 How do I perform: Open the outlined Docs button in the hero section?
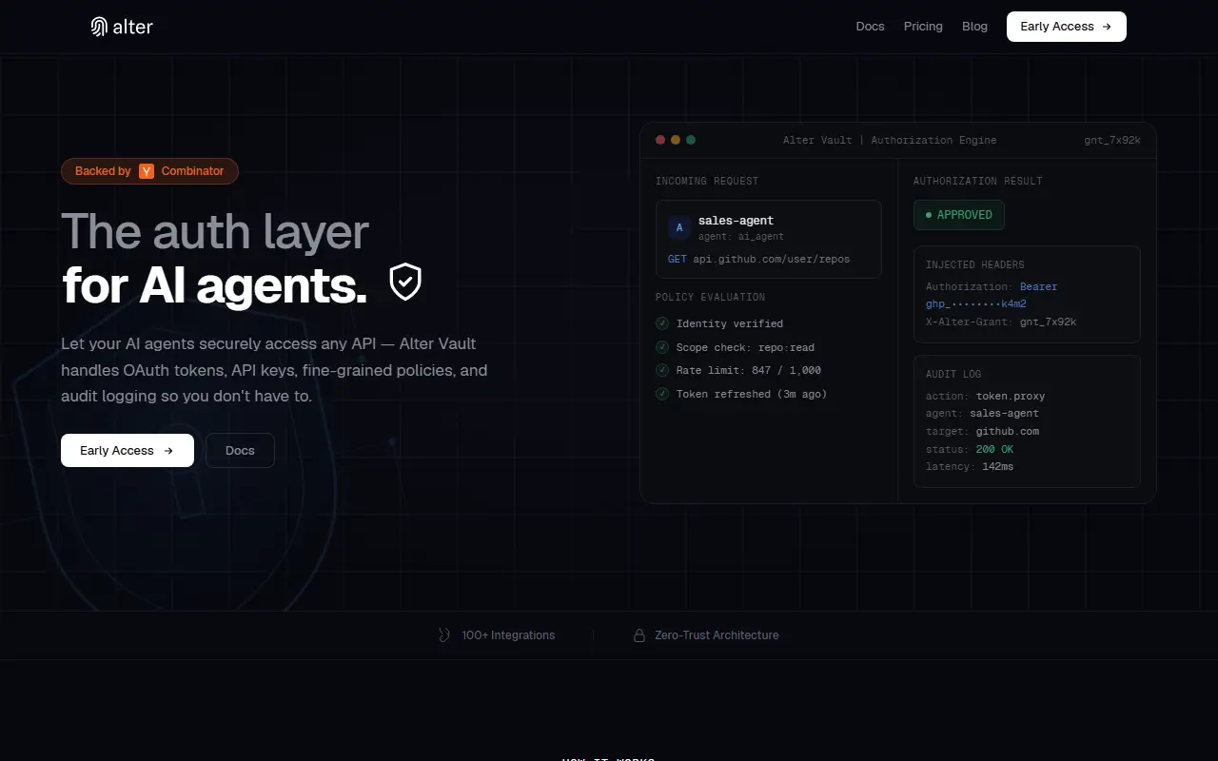click(x=240, y=451)
